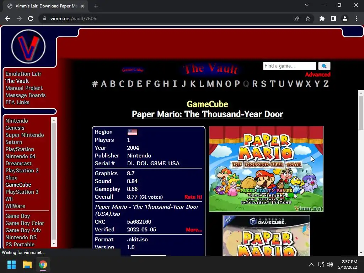Click the Find a game search field
This screenshot has height=273, width=364.
pyautogui.click(x=289, y=66)
